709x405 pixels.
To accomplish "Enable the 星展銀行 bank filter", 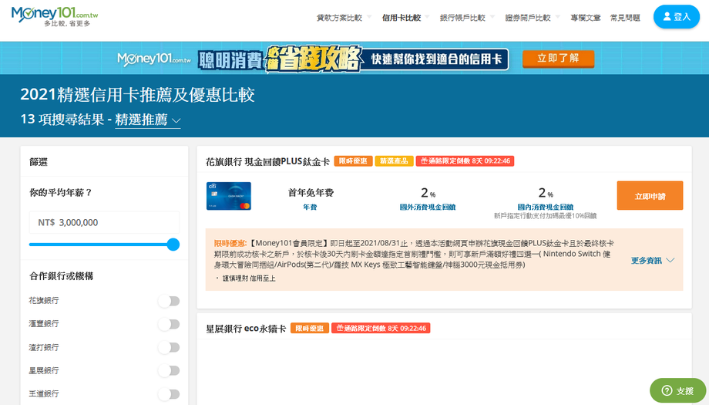I will pos(169,370).
